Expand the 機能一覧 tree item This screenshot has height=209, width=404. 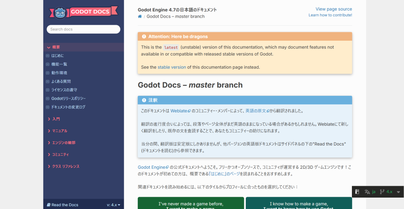point(47,64)
